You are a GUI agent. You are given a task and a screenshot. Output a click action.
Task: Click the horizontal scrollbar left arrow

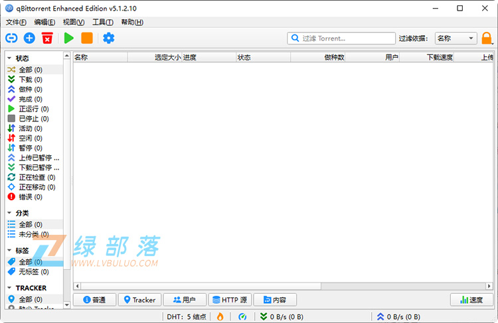[x=77, y=287]
